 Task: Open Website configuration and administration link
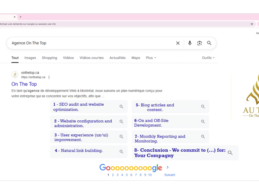83,123
